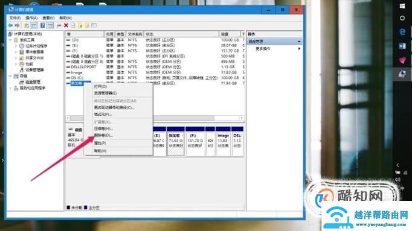Expand the 服务和应用程序 tree node

[10, 88]
